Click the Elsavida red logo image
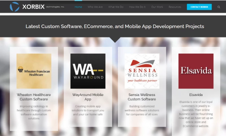The height and width of the screenshot is (136, 226). point(196,71)
